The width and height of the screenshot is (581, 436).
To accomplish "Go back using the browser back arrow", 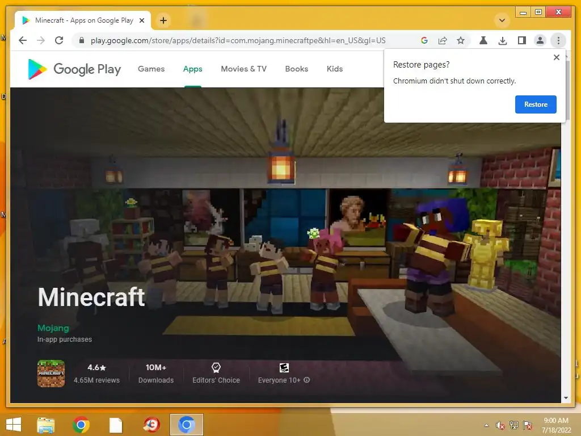I will click(x=23, y=40).
